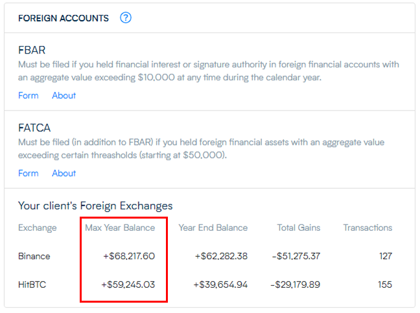
Task: Click Binance max year balance +$68,217.60
Action: [129, 256]
